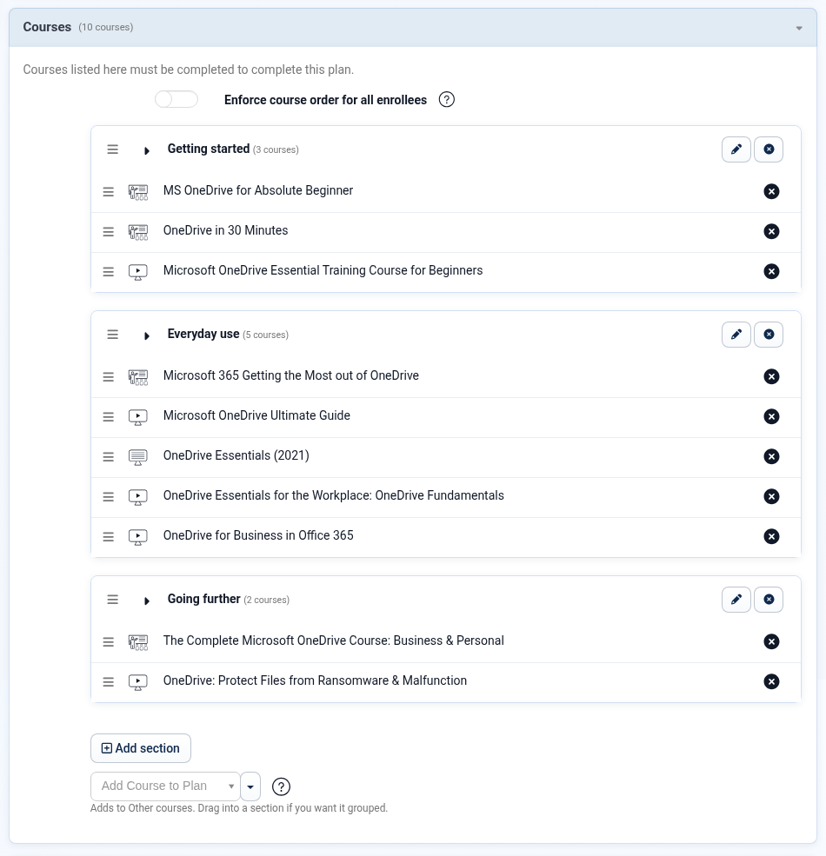Viewport: 826px width, 856px height.
Task: Click drag handle for OneDrive in 30 Minutes
Action: point(108,231)
